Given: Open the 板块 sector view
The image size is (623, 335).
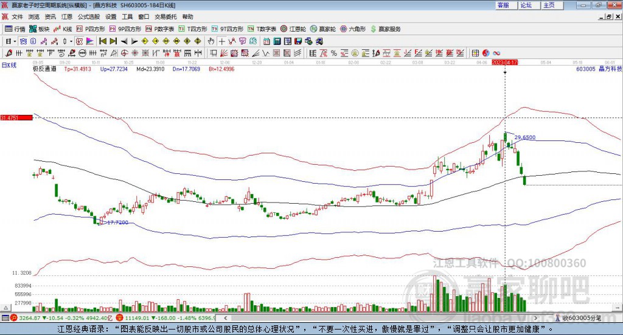Looking at the screenshot, I should pyautogui.click(x=40, y=29).
